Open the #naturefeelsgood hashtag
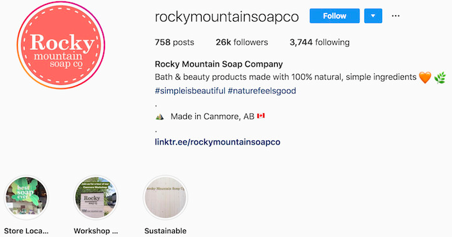Screen dimensions: 452x237 (x=262, y=91)
